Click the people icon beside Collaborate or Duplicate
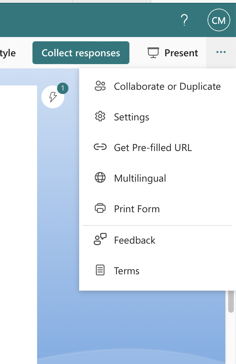 (x=100, y=86)
